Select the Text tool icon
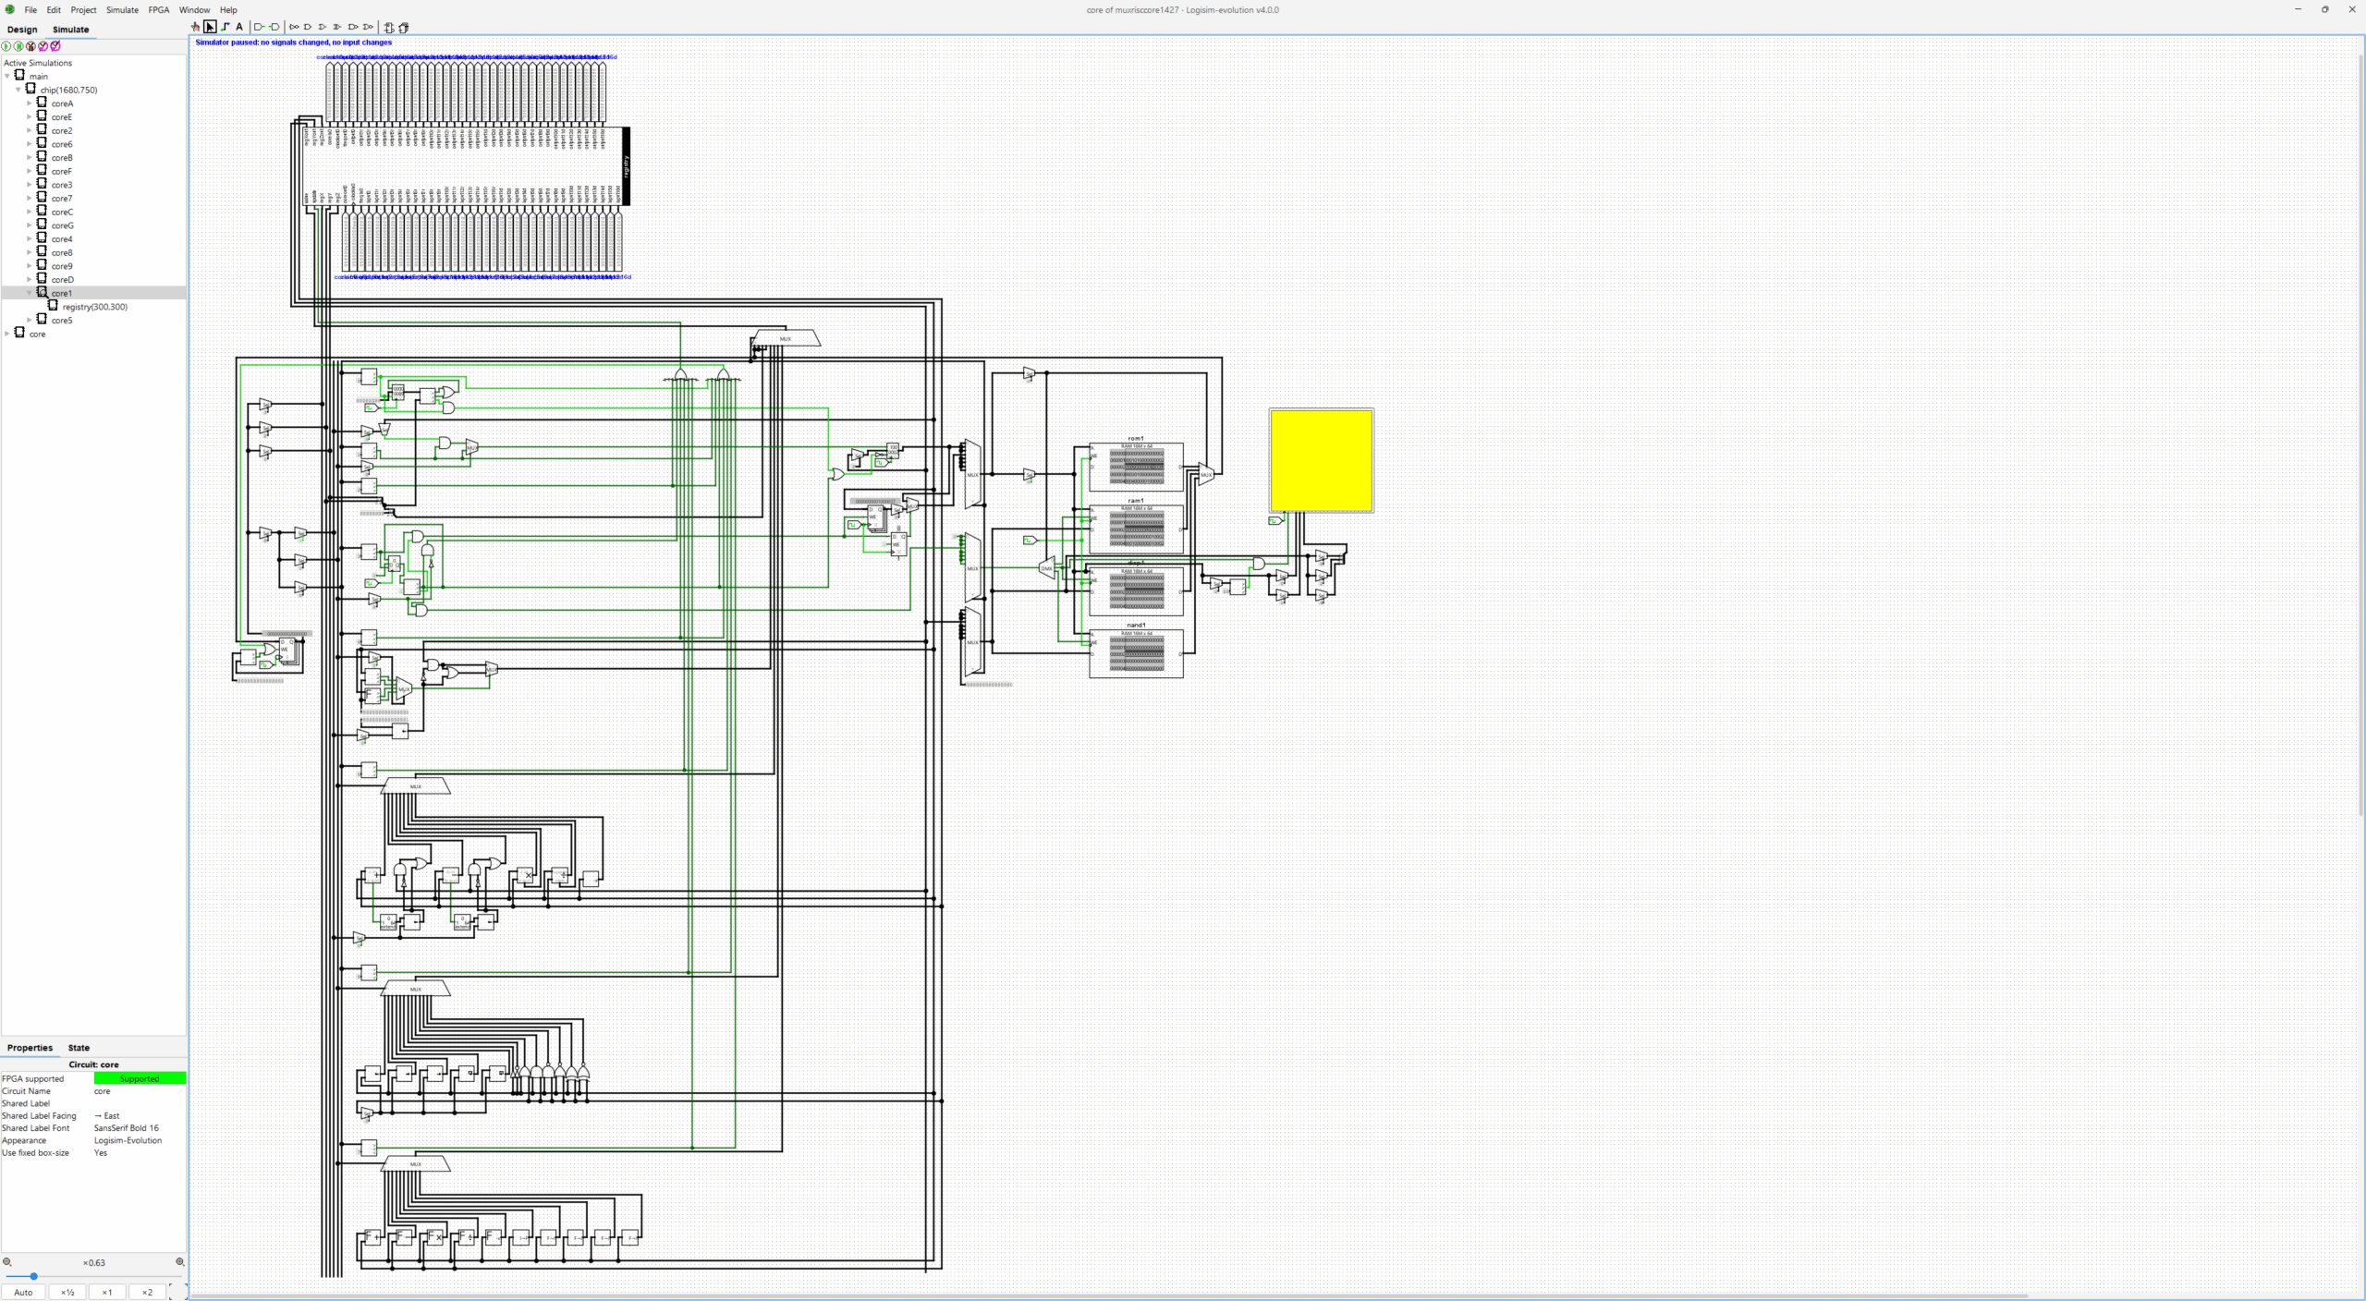 coord(239,27)
